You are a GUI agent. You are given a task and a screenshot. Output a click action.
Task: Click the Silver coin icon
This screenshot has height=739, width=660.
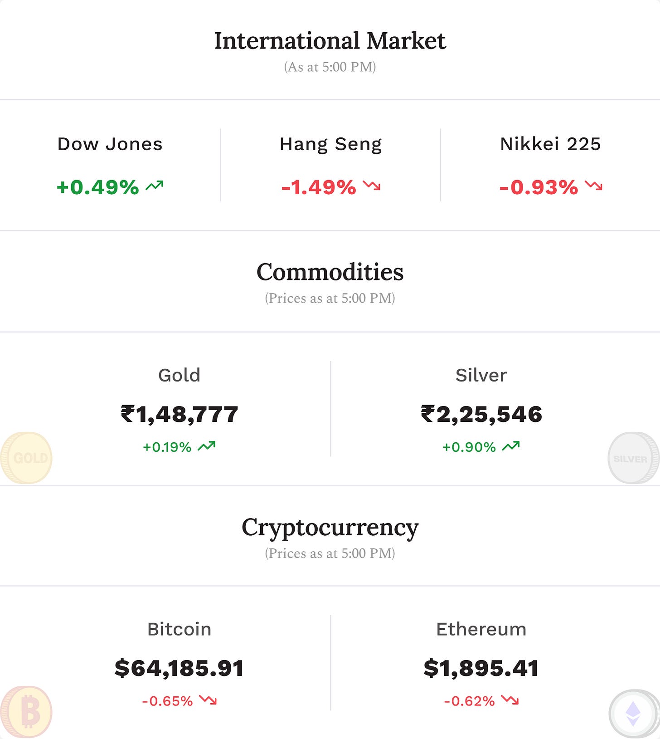(633, 458)
